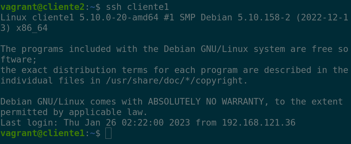
Task: Click the terminal cursor block
Action: (x=108, y=133)
